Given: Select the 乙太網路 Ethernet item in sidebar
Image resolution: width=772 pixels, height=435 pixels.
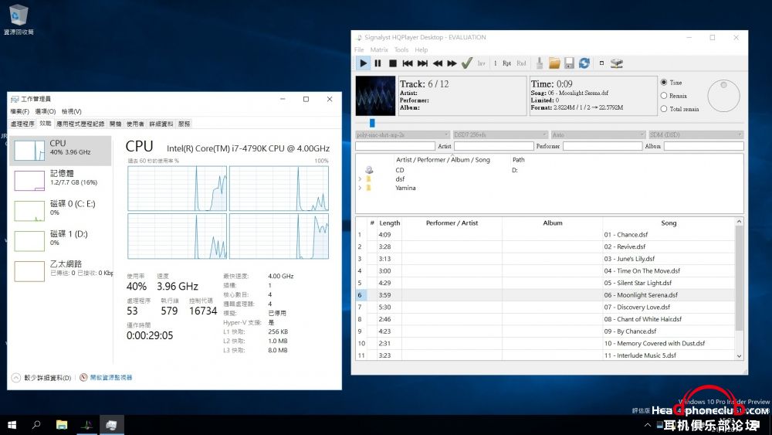Looking at the screenshot, I should (61, 271).
